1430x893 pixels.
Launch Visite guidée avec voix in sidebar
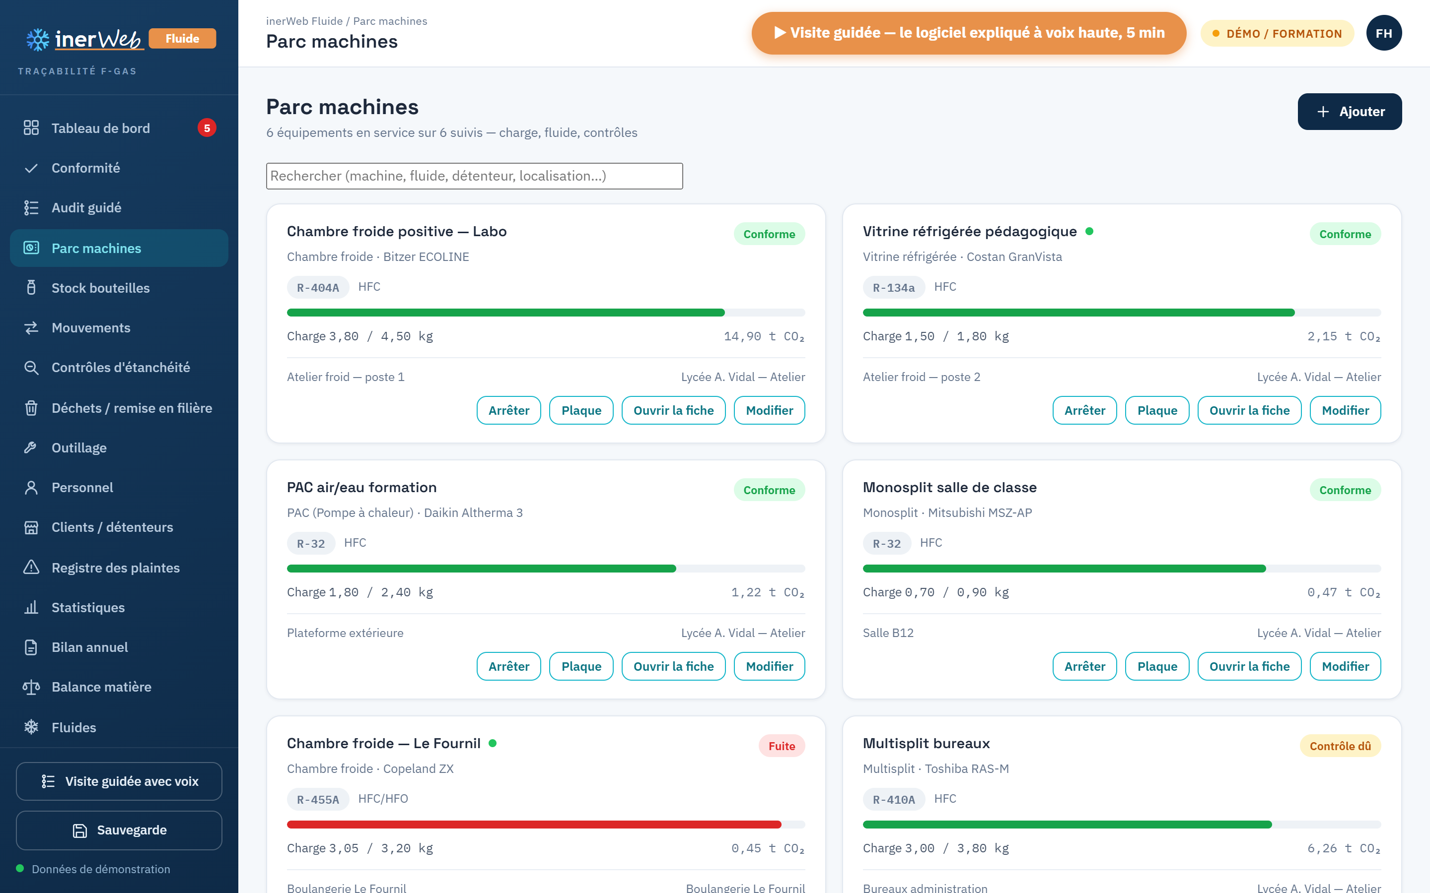click(x=119, y=781)
